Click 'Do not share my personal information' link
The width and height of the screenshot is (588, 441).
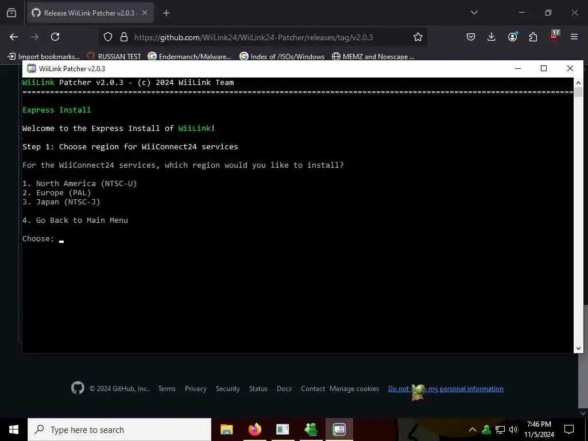point(446,389)
